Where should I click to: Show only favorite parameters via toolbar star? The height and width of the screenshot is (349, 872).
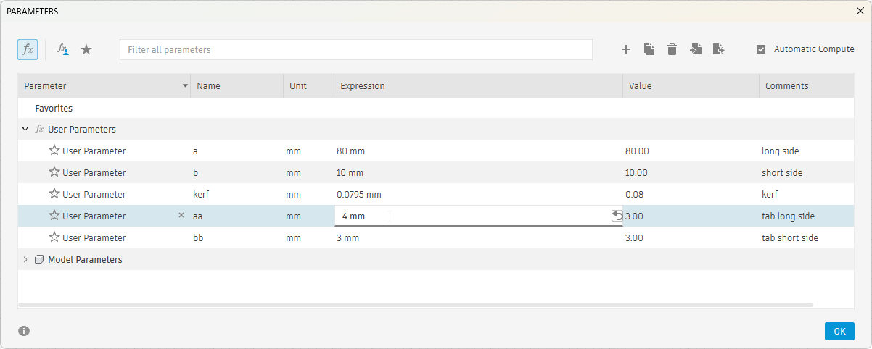click(86, 49)
